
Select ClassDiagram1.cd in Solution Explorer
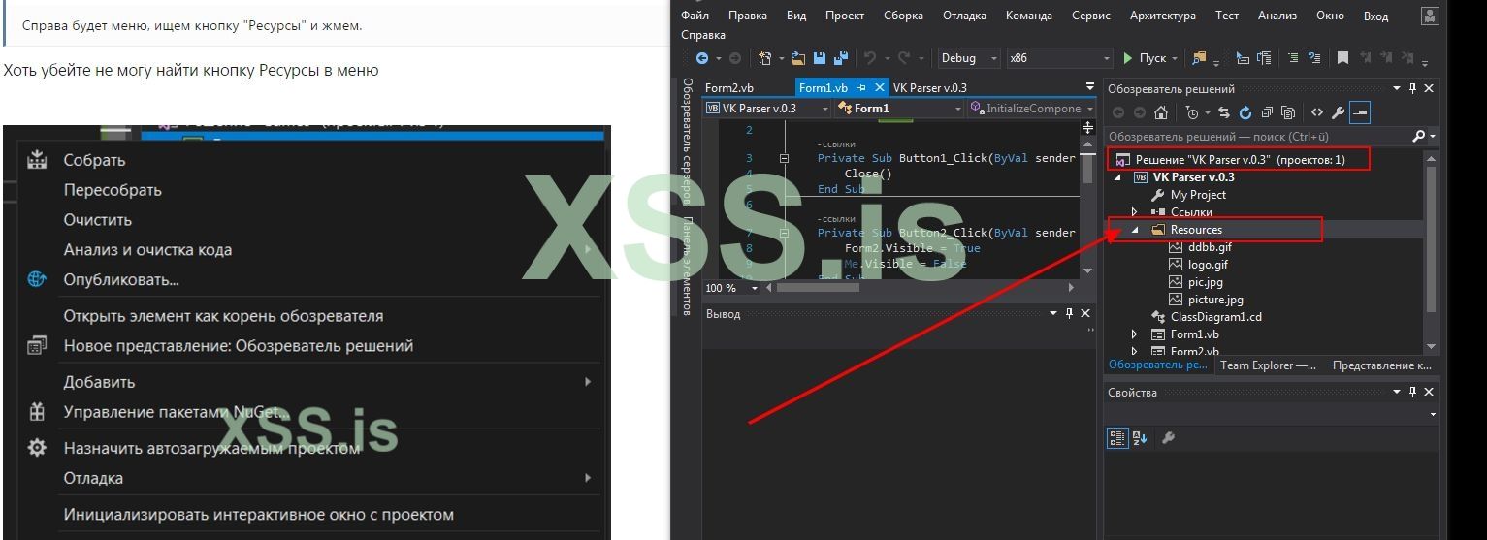1215,317
